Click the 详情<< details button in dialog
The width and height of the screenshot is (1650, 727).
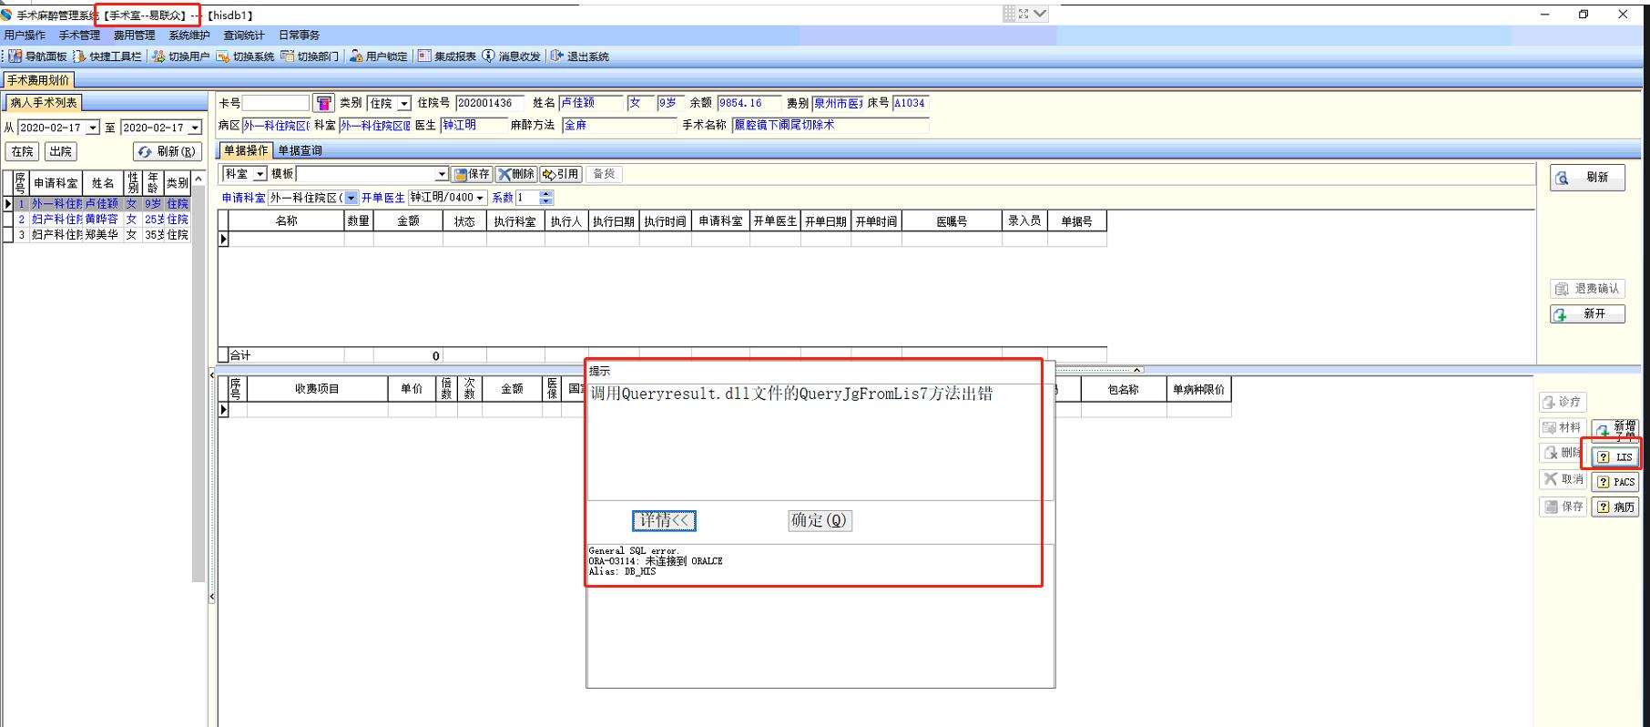[x=664, y=520]
